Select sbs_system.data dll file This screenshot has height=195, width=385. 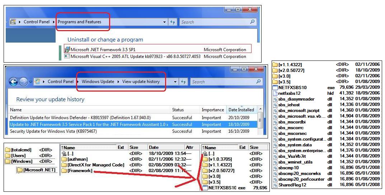327,145
